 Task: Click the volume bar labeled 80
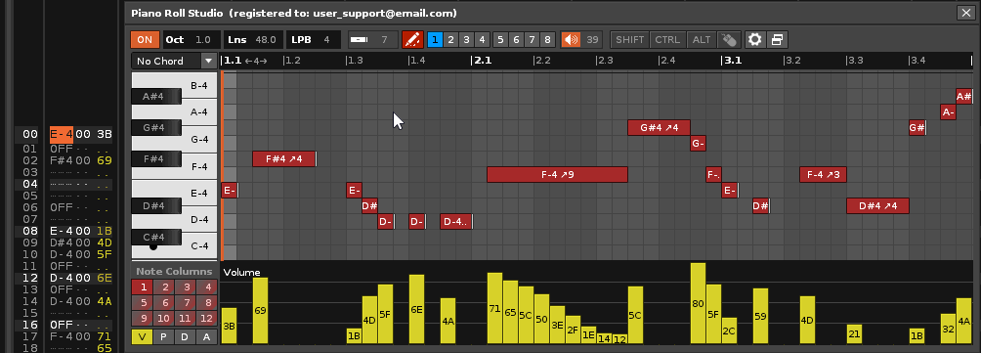coord(699,303)
